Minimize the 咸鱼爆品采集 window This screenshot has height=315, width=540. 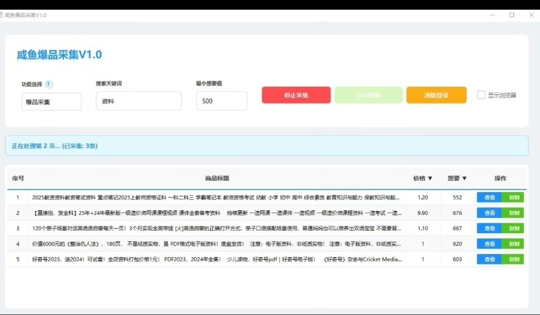pyautogui.click(x=493, y=15)
